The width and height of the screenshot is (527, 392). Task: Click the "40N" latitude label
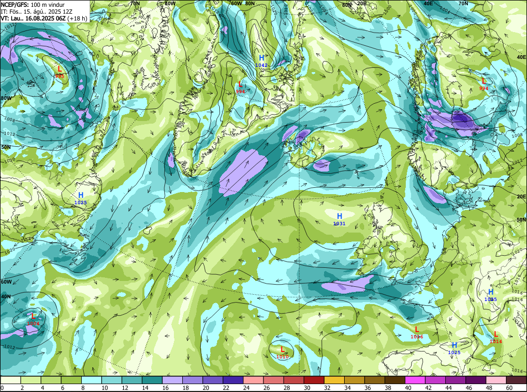pos(6,297)
